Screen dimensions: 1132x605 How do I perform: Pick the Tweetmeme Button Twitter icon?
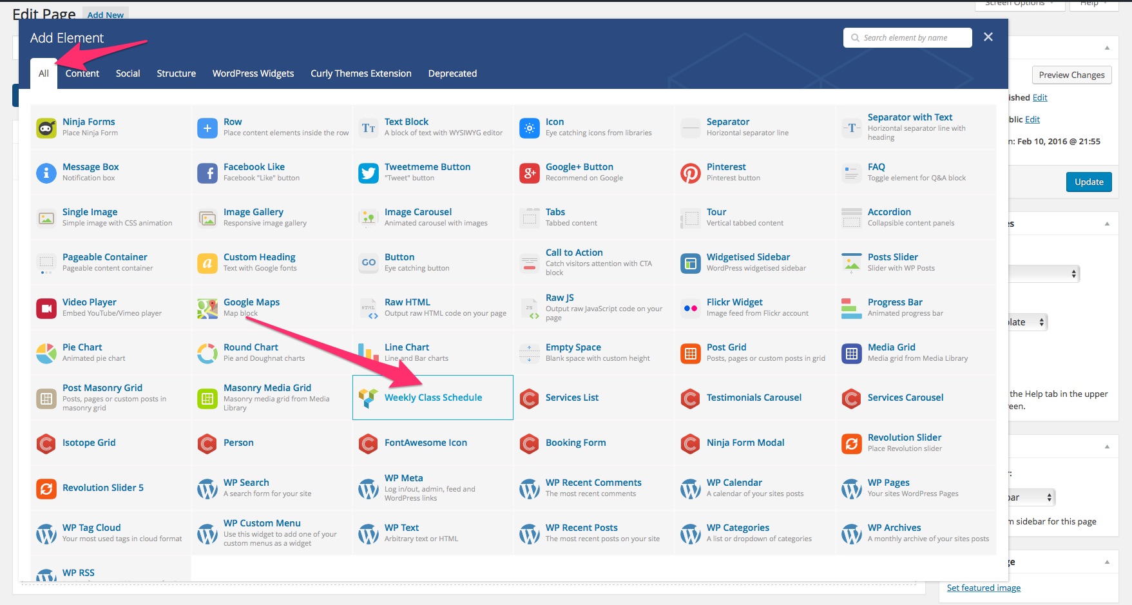tap(369, 173)
